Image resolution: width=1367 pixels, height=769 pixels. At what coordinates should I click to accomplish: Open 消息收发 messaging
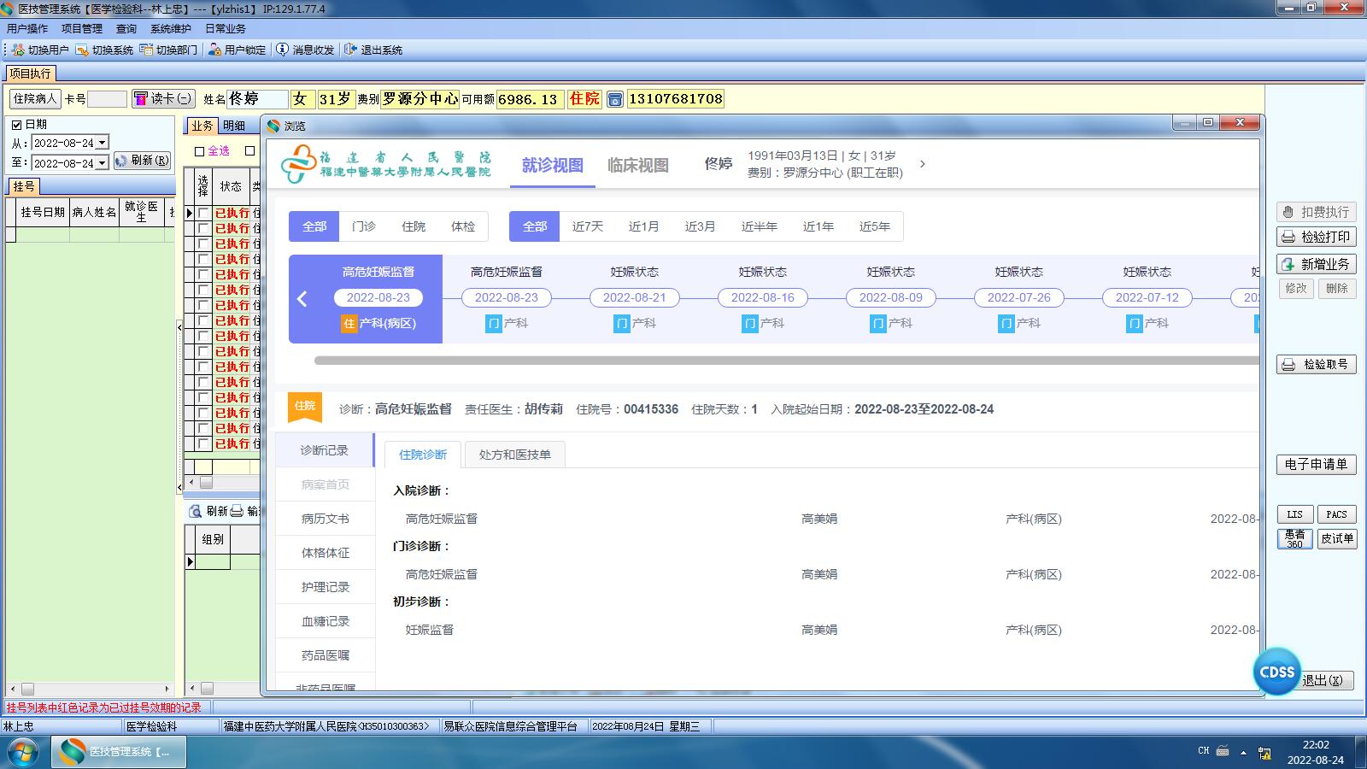pyautogui.click(x=305, y=50)
